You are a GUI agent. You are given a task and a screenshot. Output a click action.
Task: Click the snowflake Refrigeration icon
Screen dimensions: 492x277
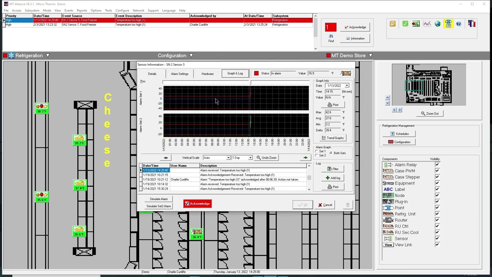[11, 55]
